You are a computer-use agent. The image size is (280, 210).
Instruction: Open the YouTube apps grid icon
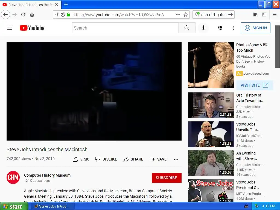220,28
